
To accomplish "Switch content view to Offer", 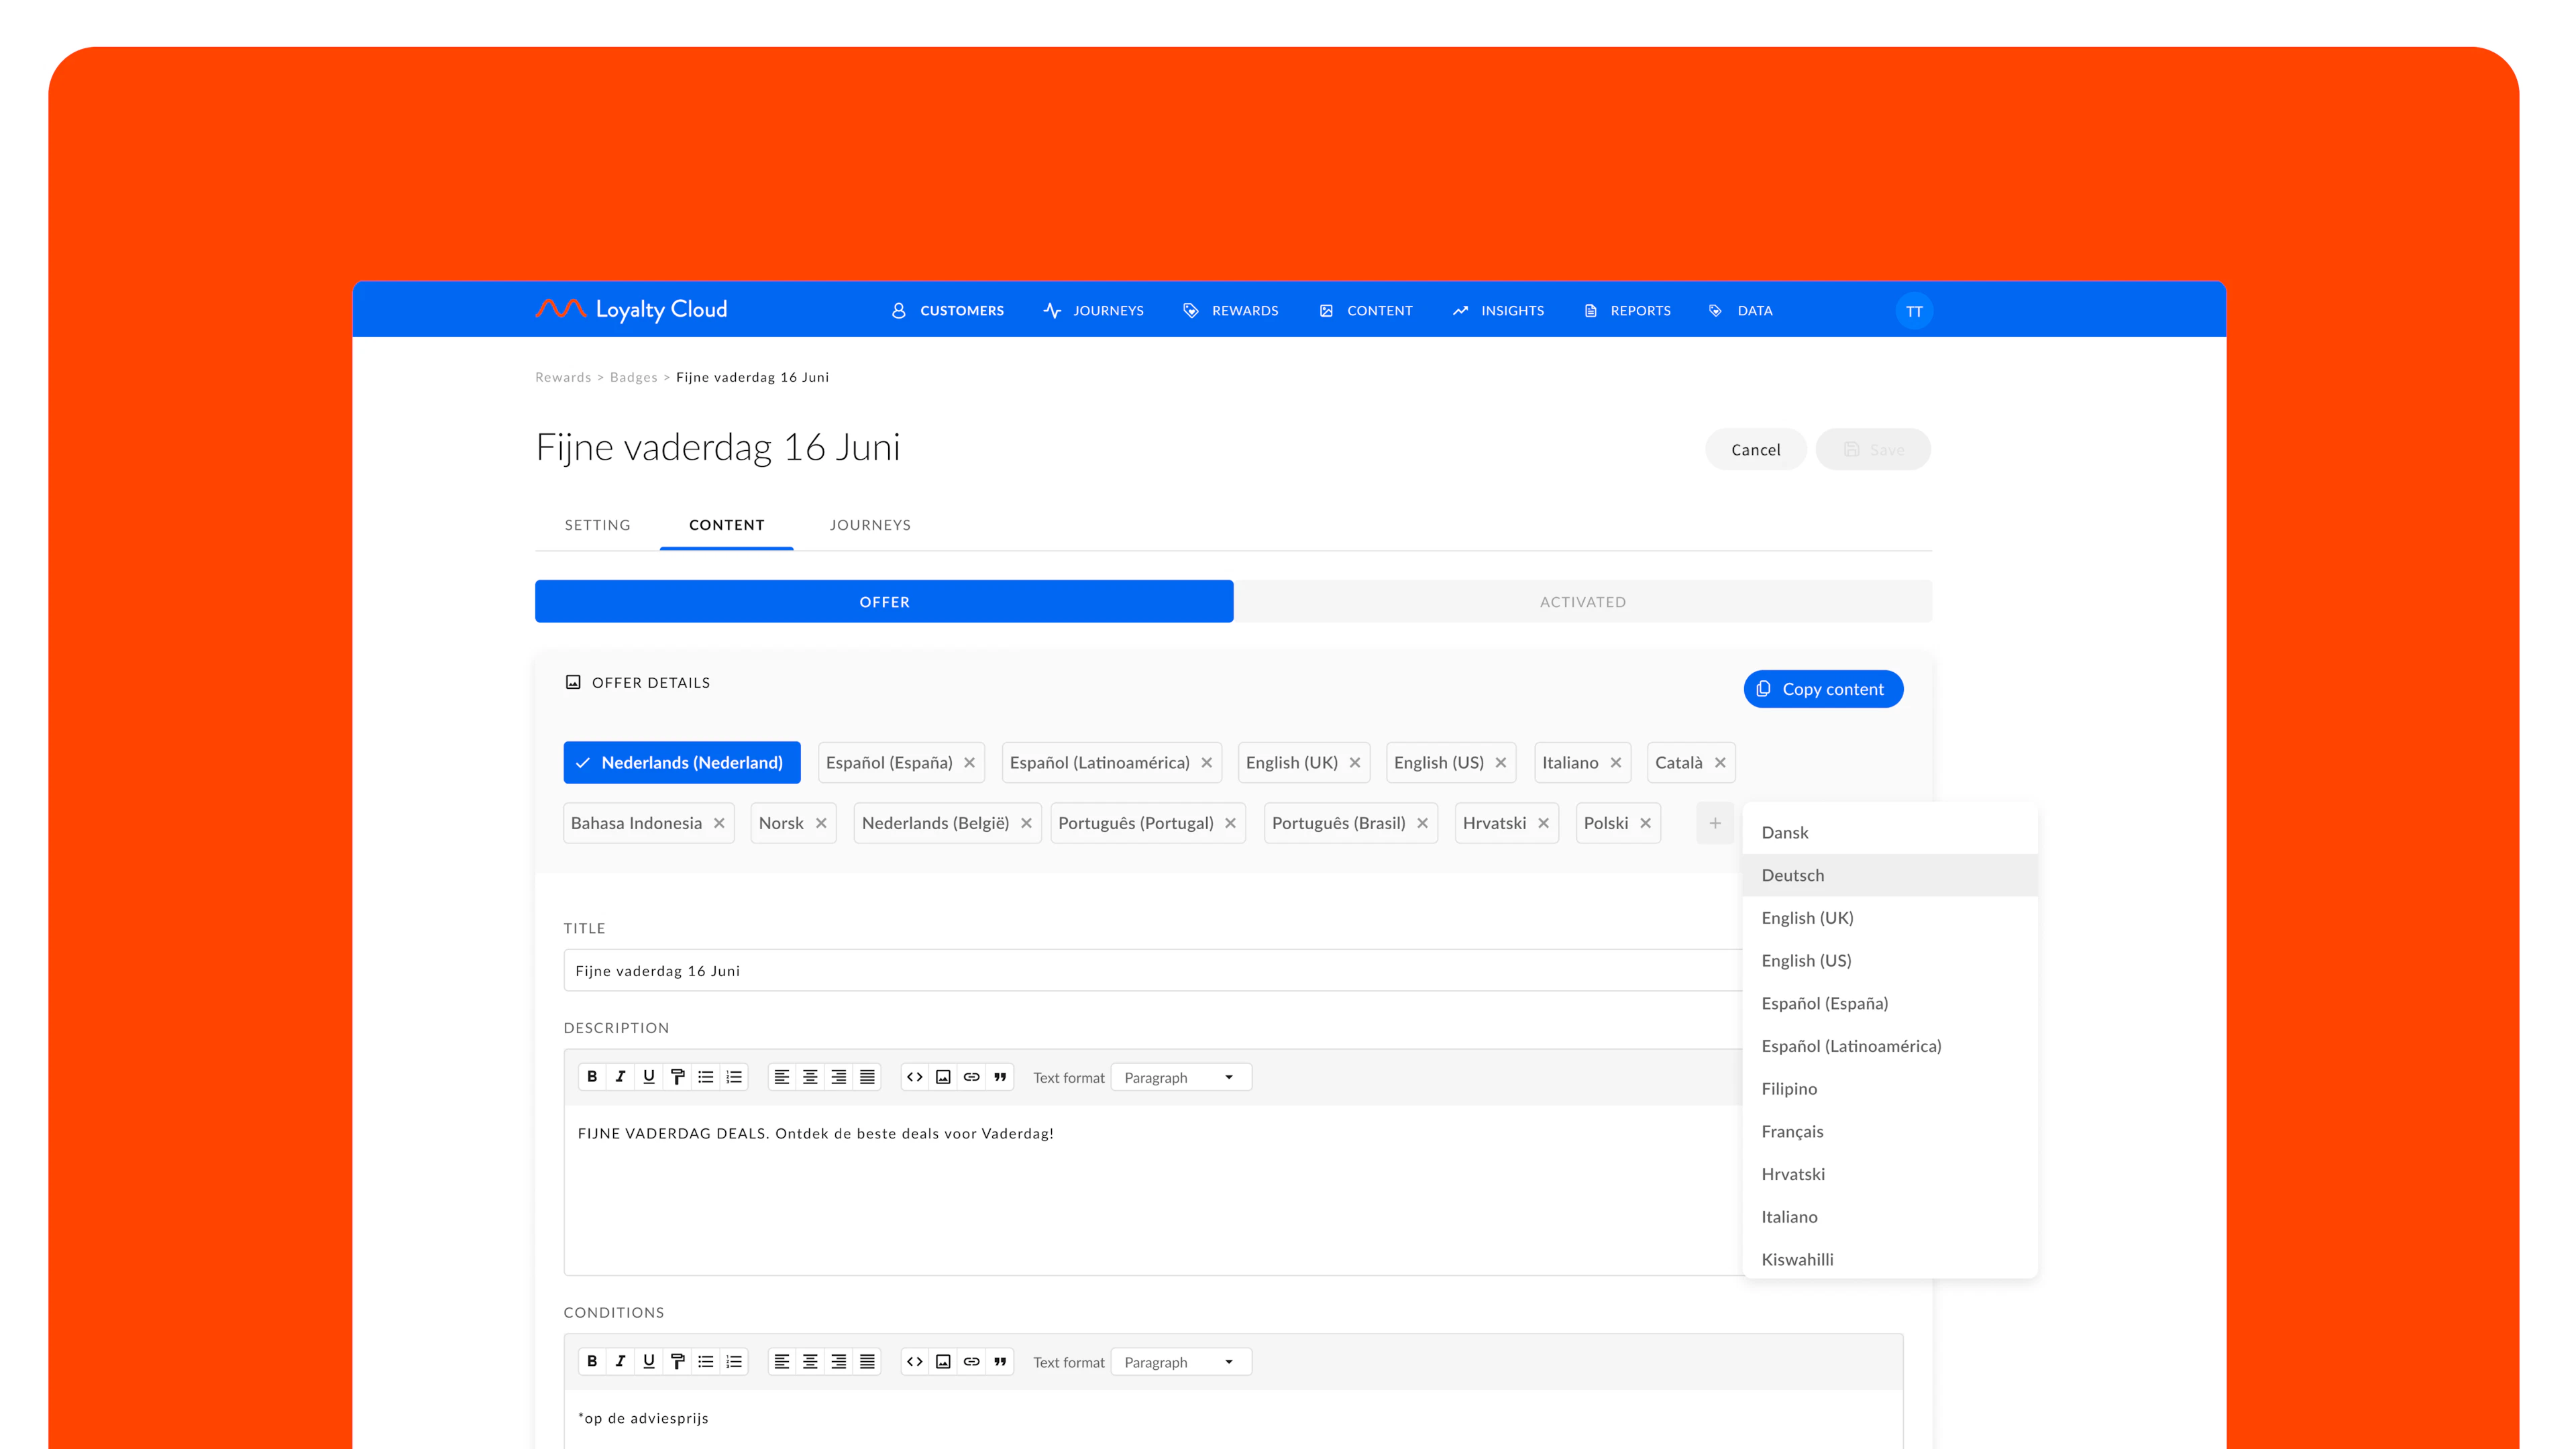I will [884, 601].
